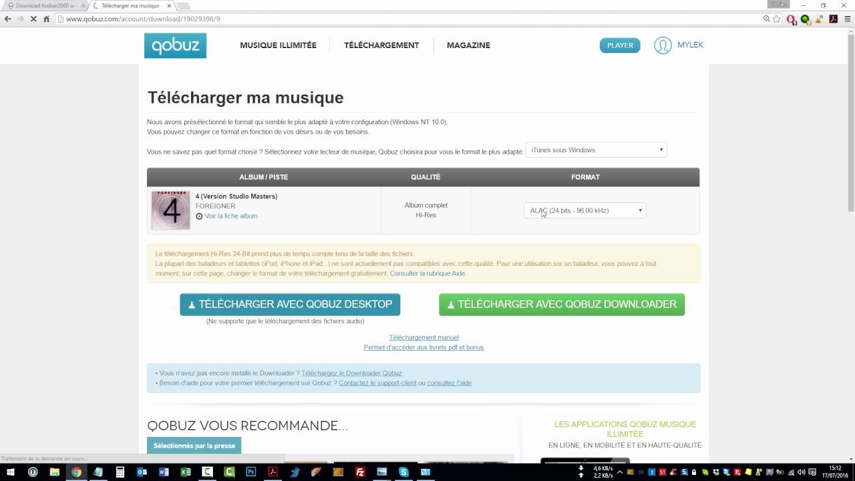Click the PLAYER button
The height and width of the screenshot is (481, 855).
(x=620, y=45)
